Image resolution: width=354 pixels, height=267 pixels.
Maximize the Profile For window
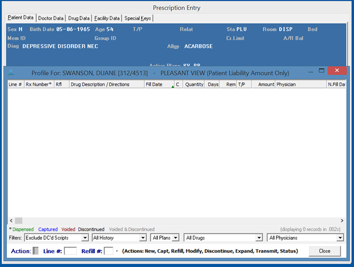(321, 71)
